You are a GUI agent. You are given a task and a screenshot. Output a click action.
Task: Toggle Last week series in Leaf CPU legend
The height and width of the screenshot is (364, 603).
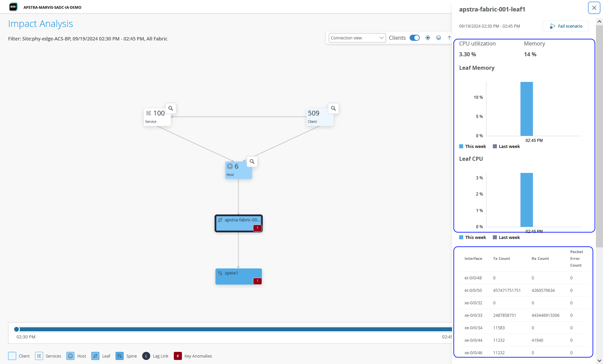point(506,237)
